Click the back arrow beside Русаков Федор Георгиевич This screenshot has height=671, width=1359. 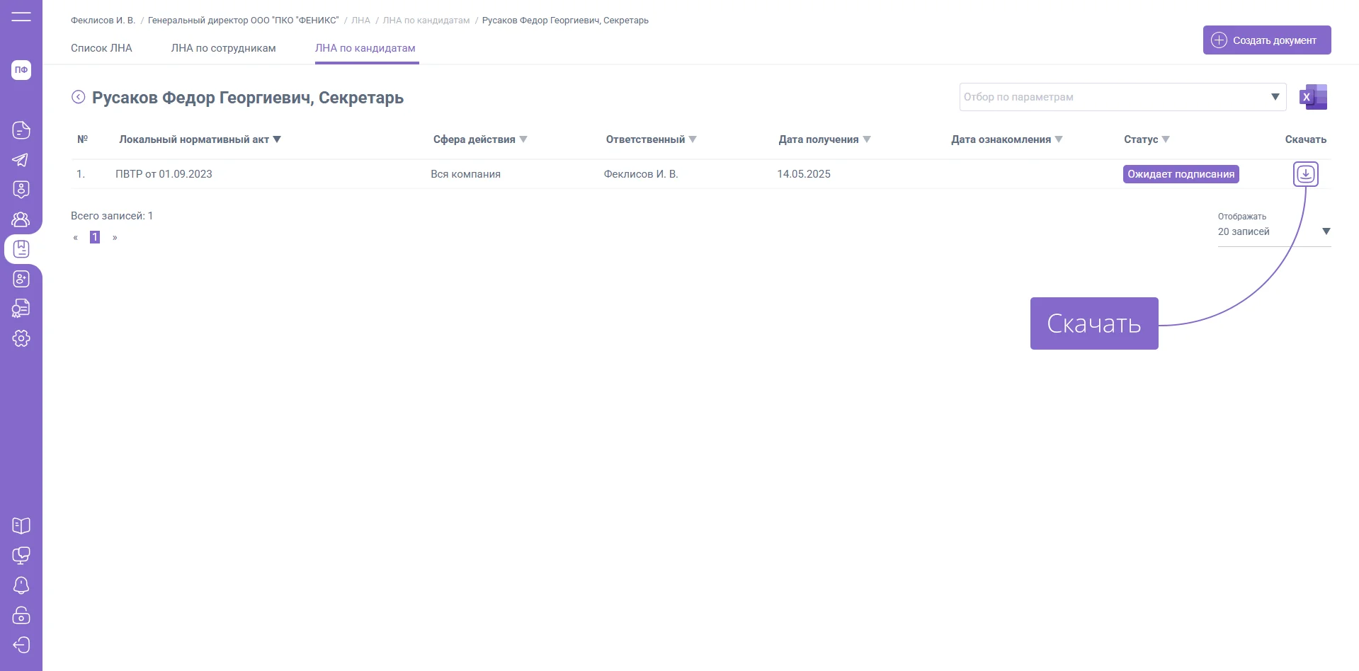point(78,97)
